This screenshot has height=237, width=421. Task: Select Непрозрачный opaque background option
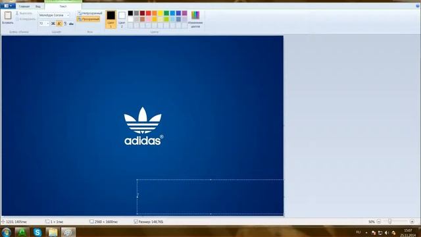90,13
